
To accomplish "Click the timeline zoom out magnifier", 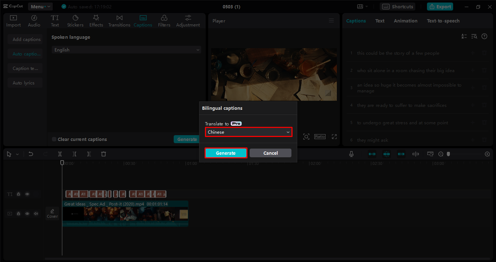I will (x=441, y=154).
